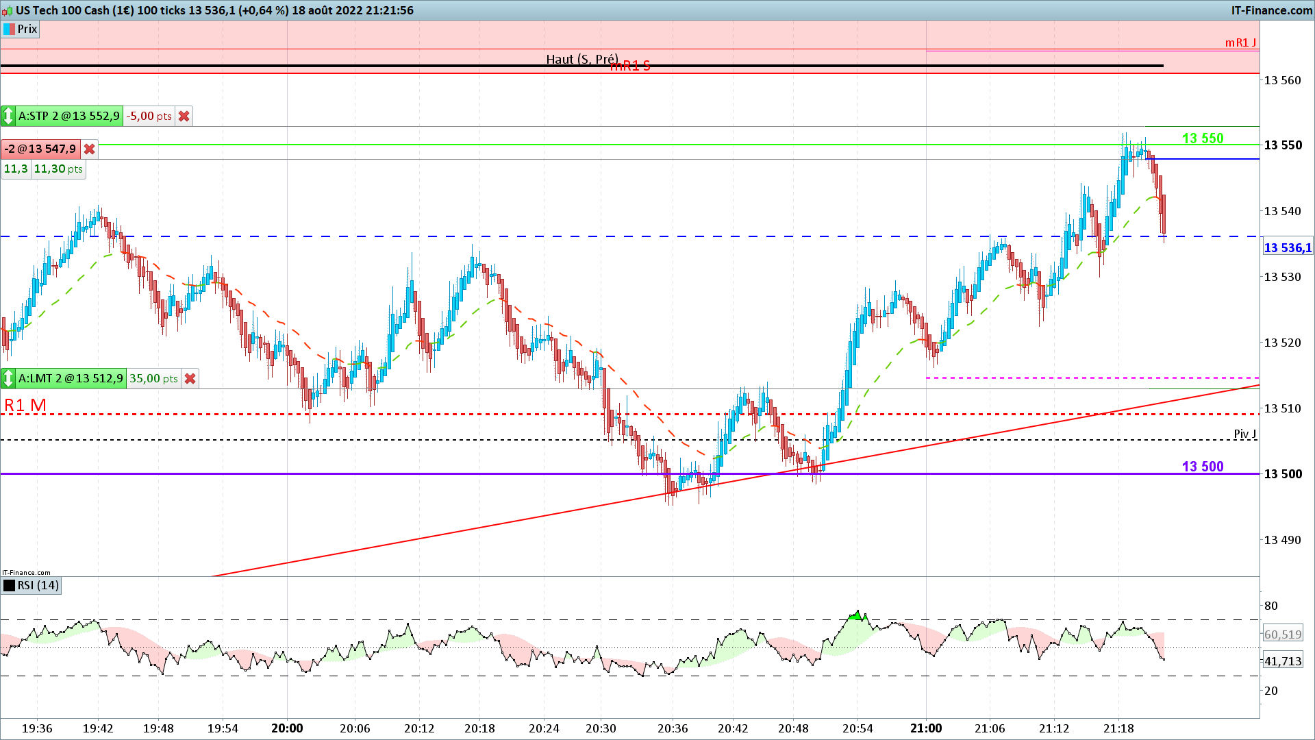Select the purple 13 500 horizontal line label
Viewport: 1315px width, 740px height.
1202,467
